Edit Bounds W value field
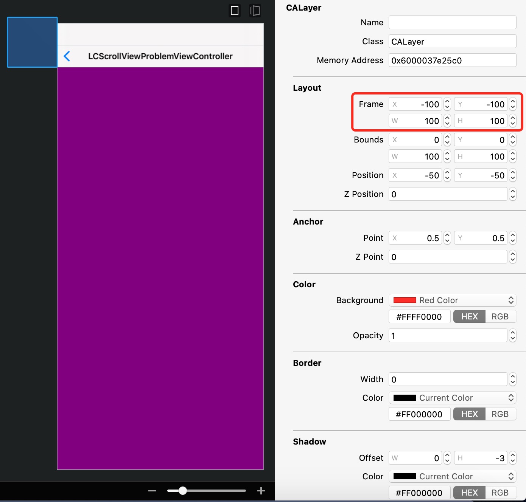 coord(415,156)
